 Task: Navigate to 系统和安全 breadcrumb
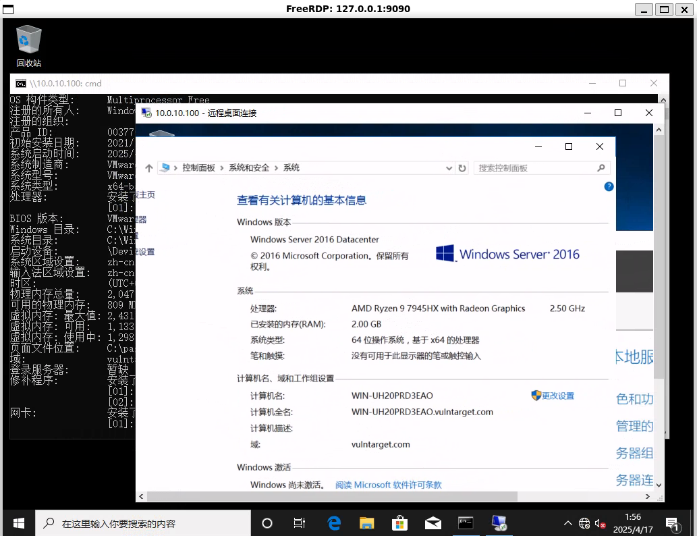pyautogui.click(x=249, y=167)
